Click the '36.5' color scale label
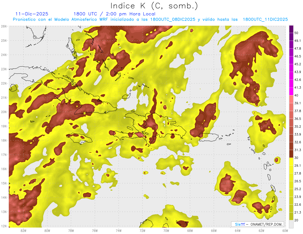This screenshot has height=234, width=303. tap(298, 119)
